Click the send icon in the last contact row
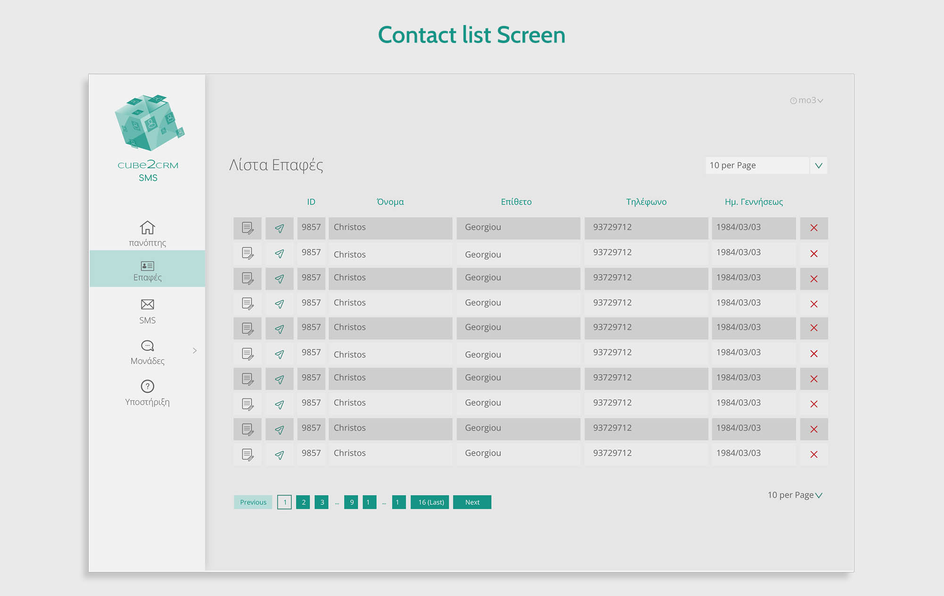944x596 pixels. tap(279, 455)
